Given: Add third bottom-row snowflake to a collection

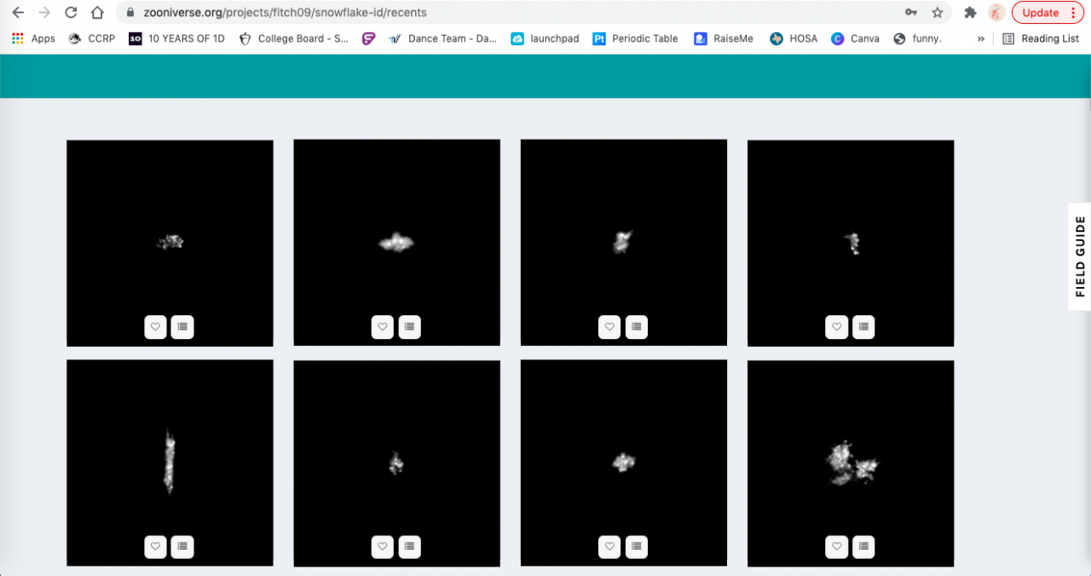Looking at the screenshot, I should [x=636, y=546].
